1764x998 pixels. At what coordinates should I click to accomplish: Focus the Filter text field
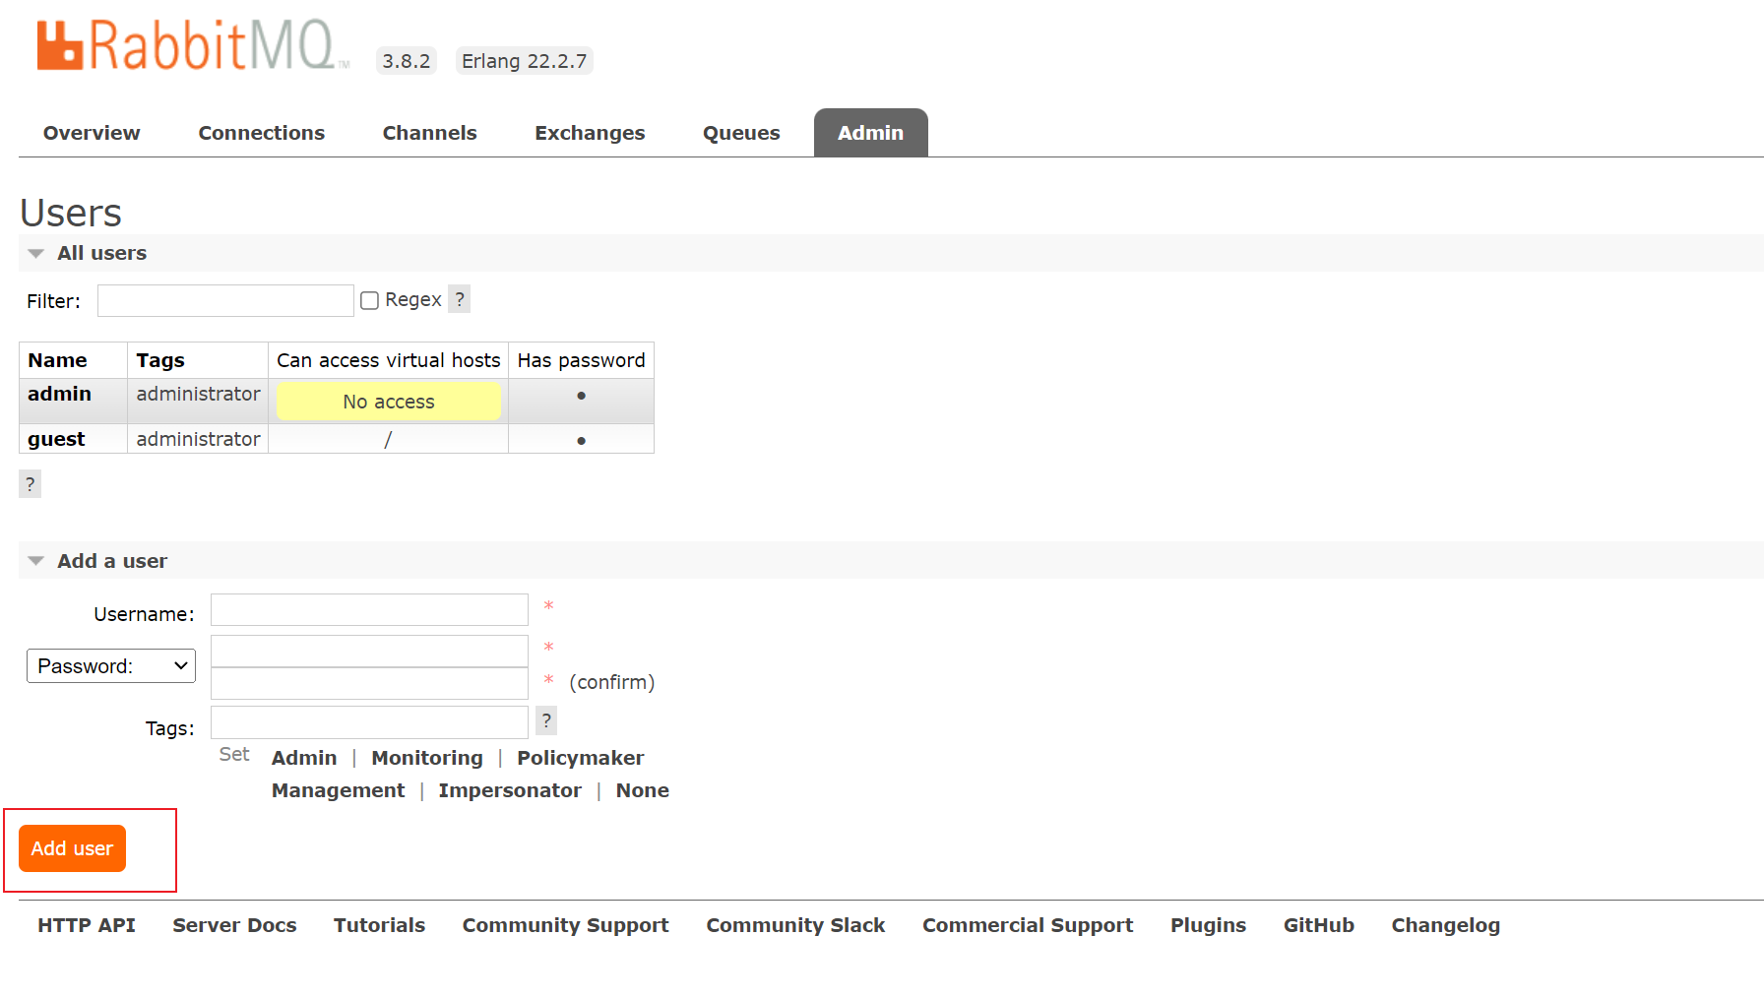(225, 300)
